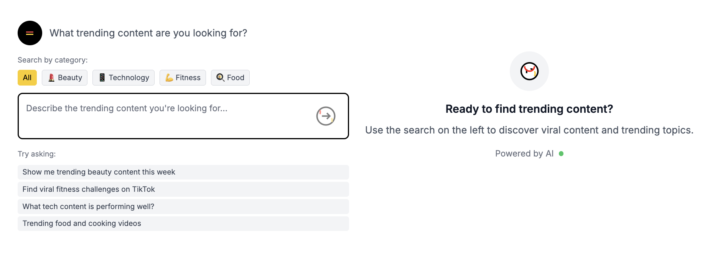705x257 pixels.
Task: Click the smiley face icon above the heading
Action: pos(529,71)
